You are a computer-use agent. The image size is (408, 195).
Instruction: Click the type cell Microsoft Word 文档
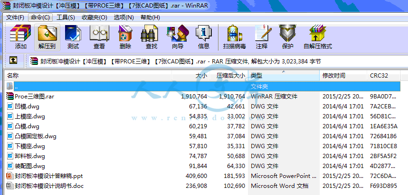pyautogui.click(x=279, y=186)
